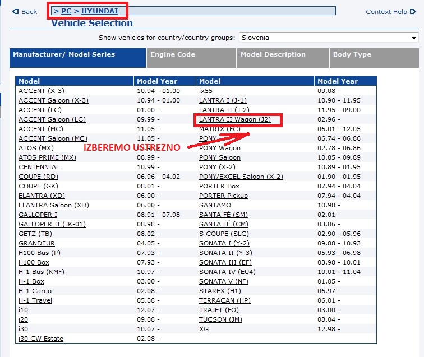Select ATOS PRIME (MX) model
Image resolution: width=424 pixels, height=357 pixels.
(47, 157)
